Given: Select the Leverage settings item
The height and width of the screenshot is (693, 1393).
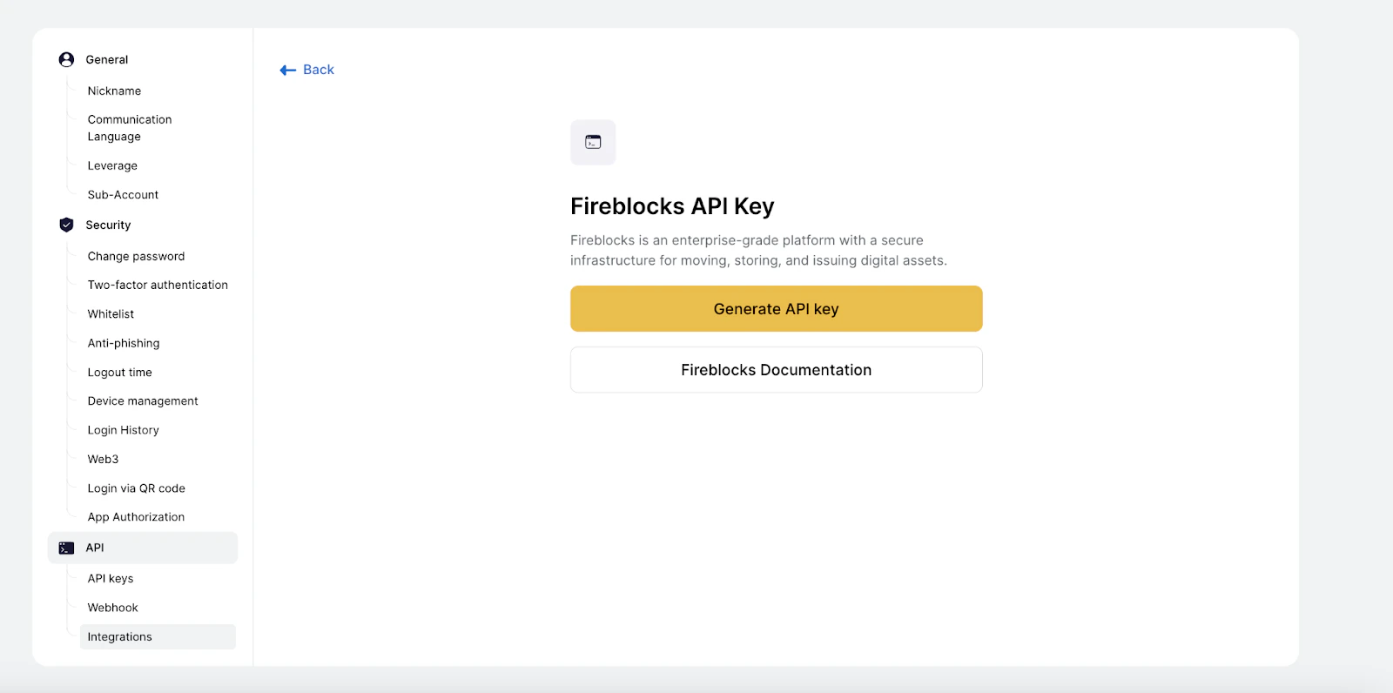Looking at the screenshot, I should point(111,165).
